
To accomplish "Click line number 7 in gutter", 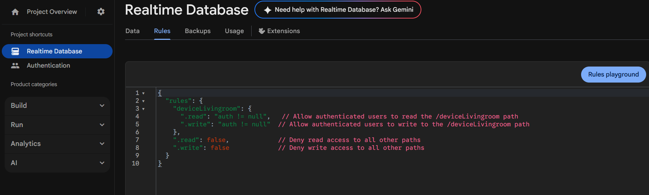I will pos(137,140).
